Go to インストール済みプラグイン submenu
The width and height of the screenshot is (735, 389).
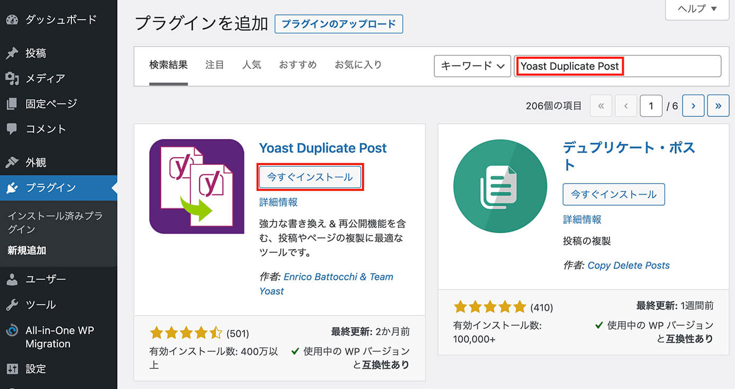click(55, 223)
